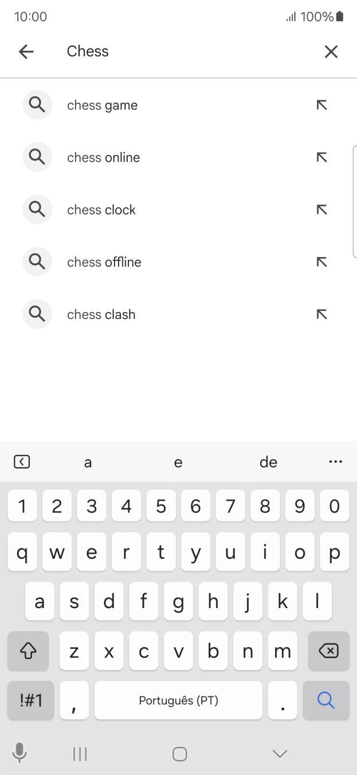
Task: Tap the X to clear the Chess query
Action: pos(331,52)
